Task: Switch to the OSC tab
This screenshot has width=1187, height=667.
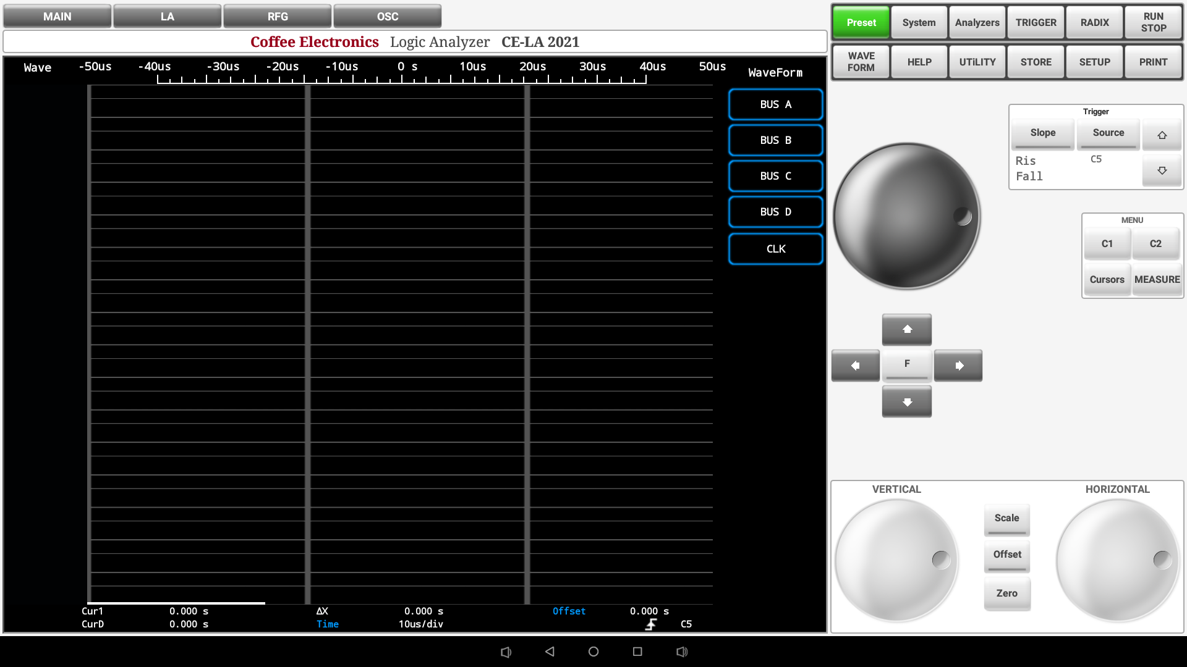Action: [x=388, y=17]
